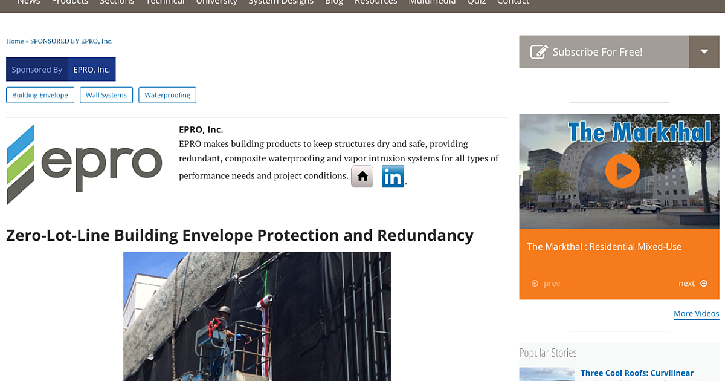The image size is (725, 381).
Task: Play the Markthal video
Action: pos(622,171)
